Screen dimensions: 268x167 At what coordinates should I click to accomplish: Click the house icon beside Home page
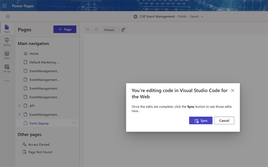coord(26,53)
